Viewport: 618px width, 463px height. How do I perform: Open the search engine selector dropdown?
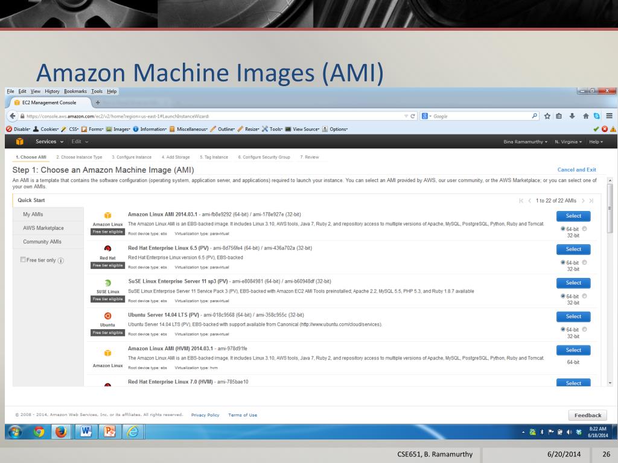point(427,116)
